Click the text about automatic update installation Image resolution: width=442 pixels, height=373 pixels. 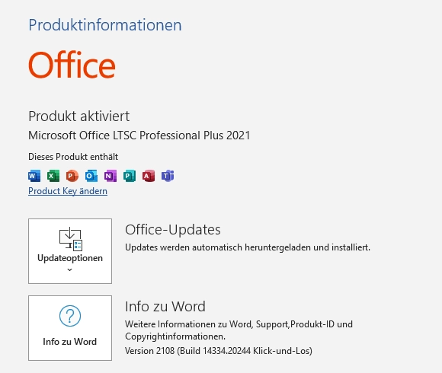tap(248, 247)
